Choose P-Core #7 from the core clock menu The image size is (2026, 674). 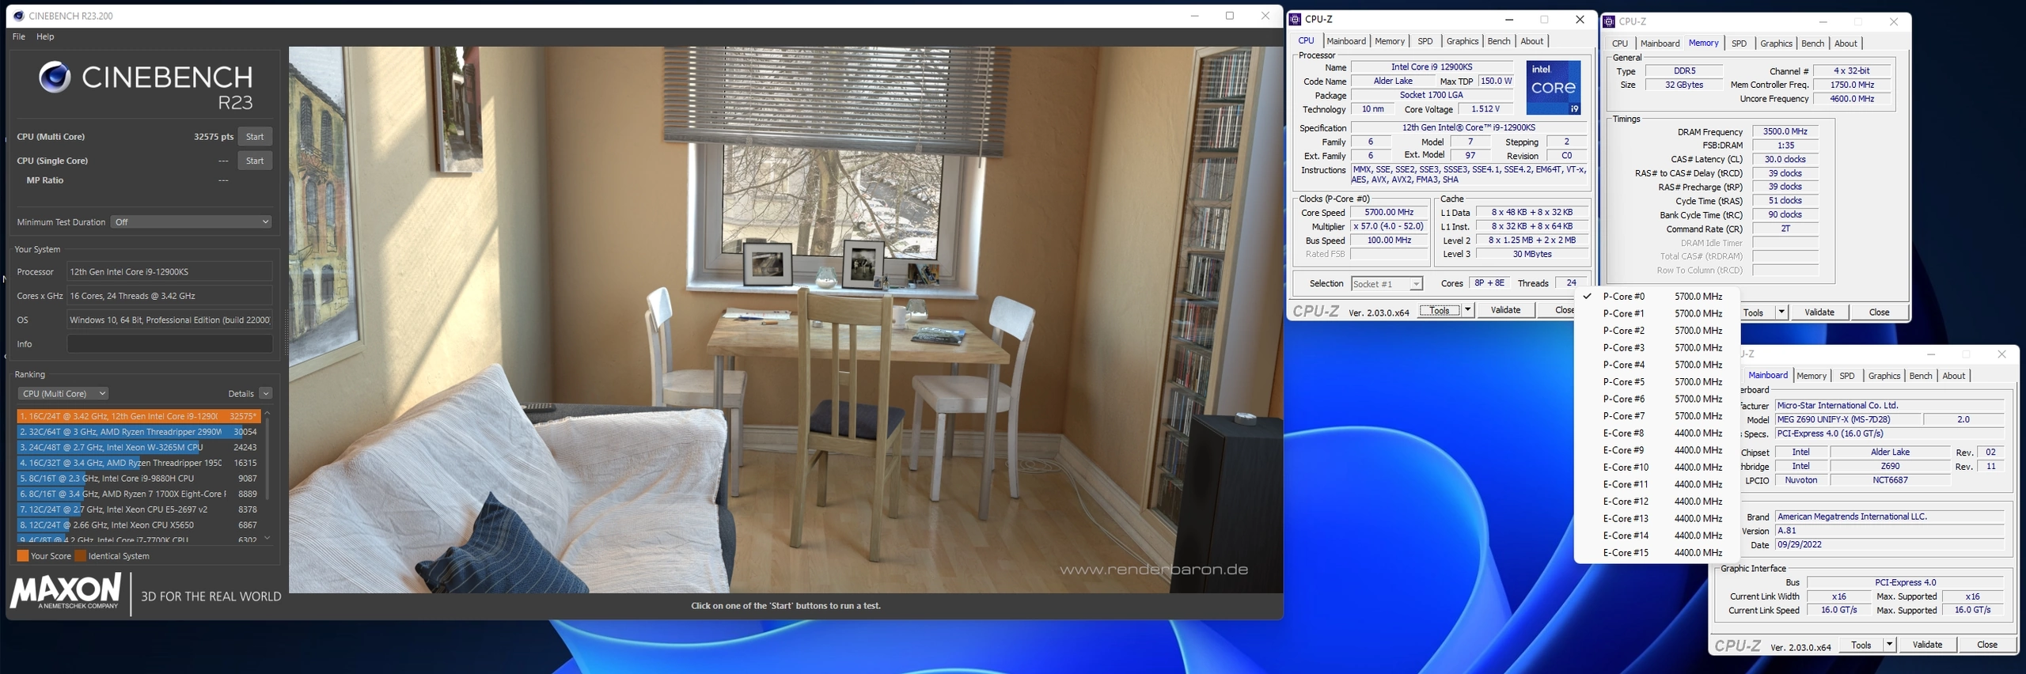[1656, 416]
